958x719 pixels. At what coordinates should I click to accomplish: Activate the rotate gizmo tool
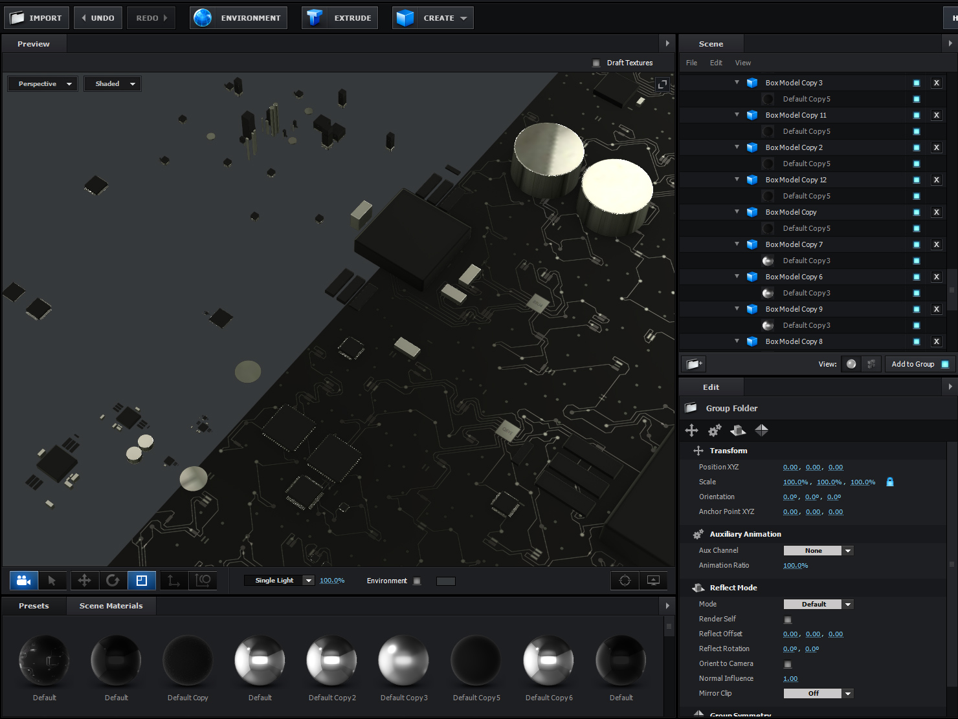(113, 581)
